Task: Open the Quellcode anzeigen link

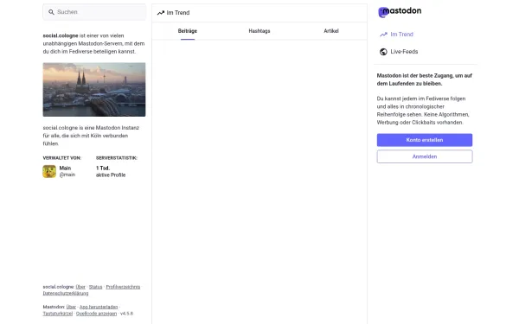Action: (96, 314)
